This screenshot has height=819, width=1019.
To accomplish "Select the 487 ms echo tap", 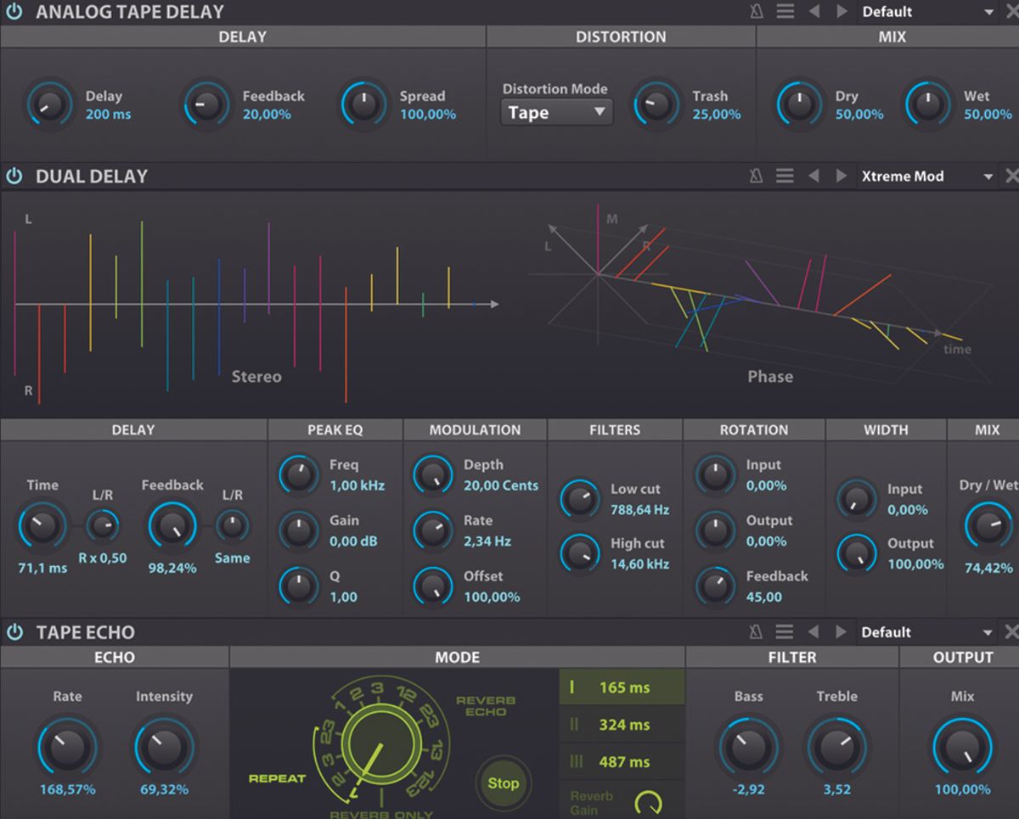I will pyautogui.click(x=621, y=761).
